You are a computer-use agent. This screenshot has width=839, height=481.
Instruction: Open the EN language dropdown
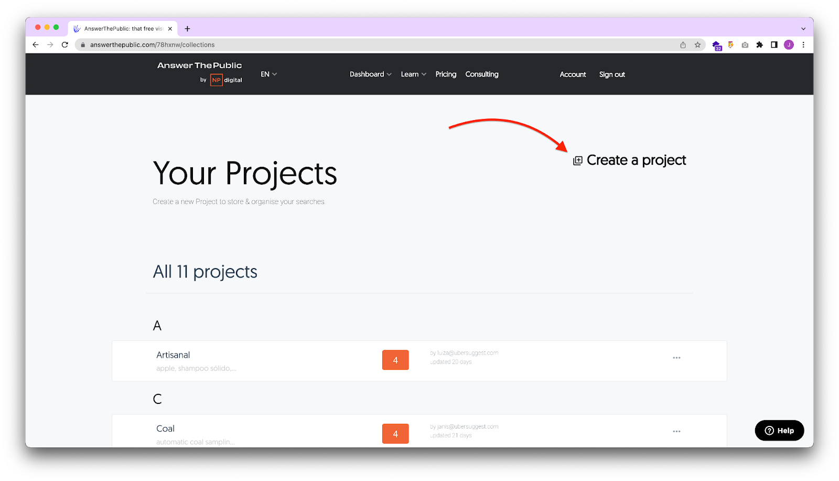pyautogui.click(x=268, y=74)
